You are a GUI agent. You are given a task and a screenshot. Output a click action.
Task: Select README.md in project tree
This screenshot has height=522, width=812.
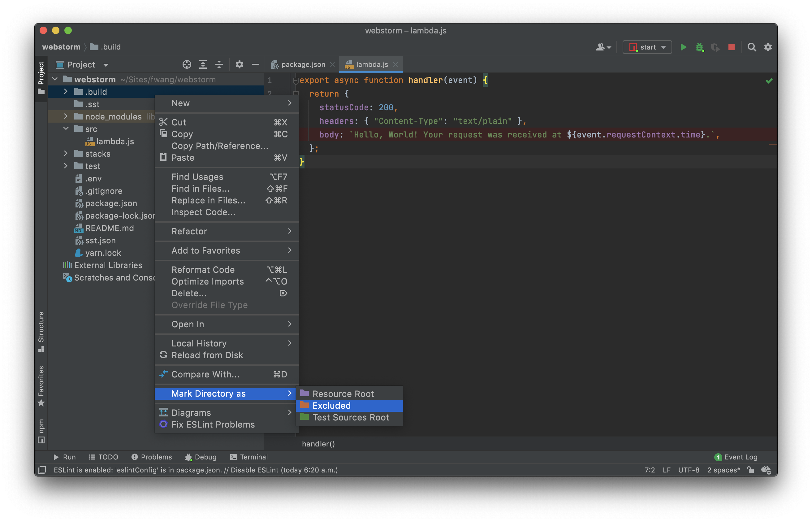pos(104,228)
